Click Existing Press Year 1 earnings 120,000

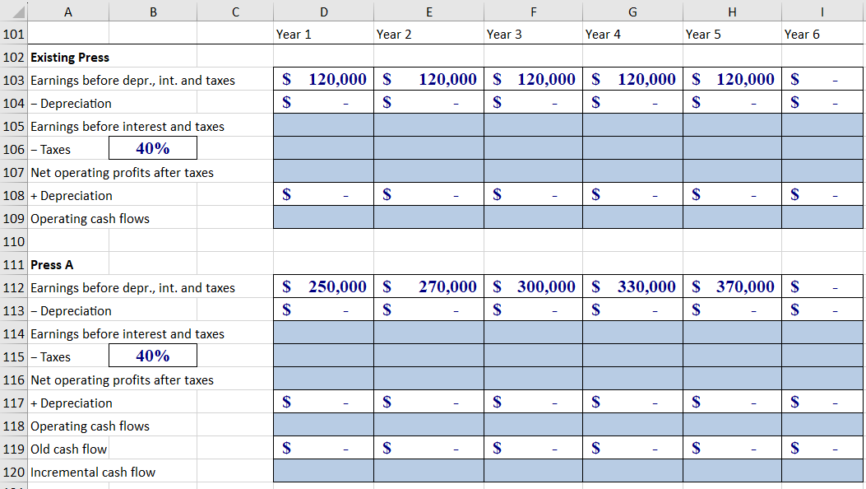tap(324, 79)
